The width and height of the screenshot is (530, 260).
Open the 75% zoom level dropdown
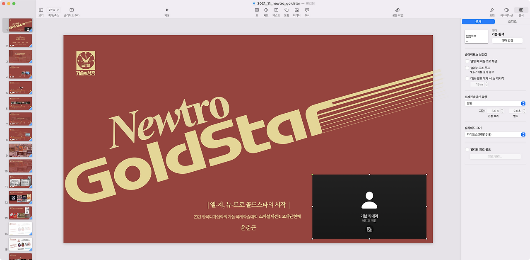tap(53, 10)
